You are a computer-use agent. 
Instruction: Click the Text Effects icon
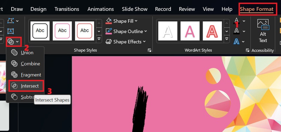point(236,42)
